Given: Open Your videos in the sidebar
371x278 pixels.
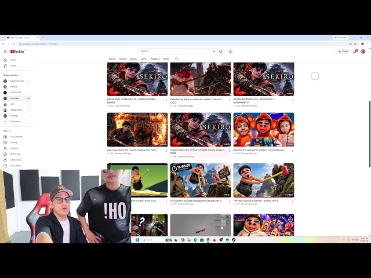Looking at the screenshot, I should pyautogui.click(x=16, y=166).
